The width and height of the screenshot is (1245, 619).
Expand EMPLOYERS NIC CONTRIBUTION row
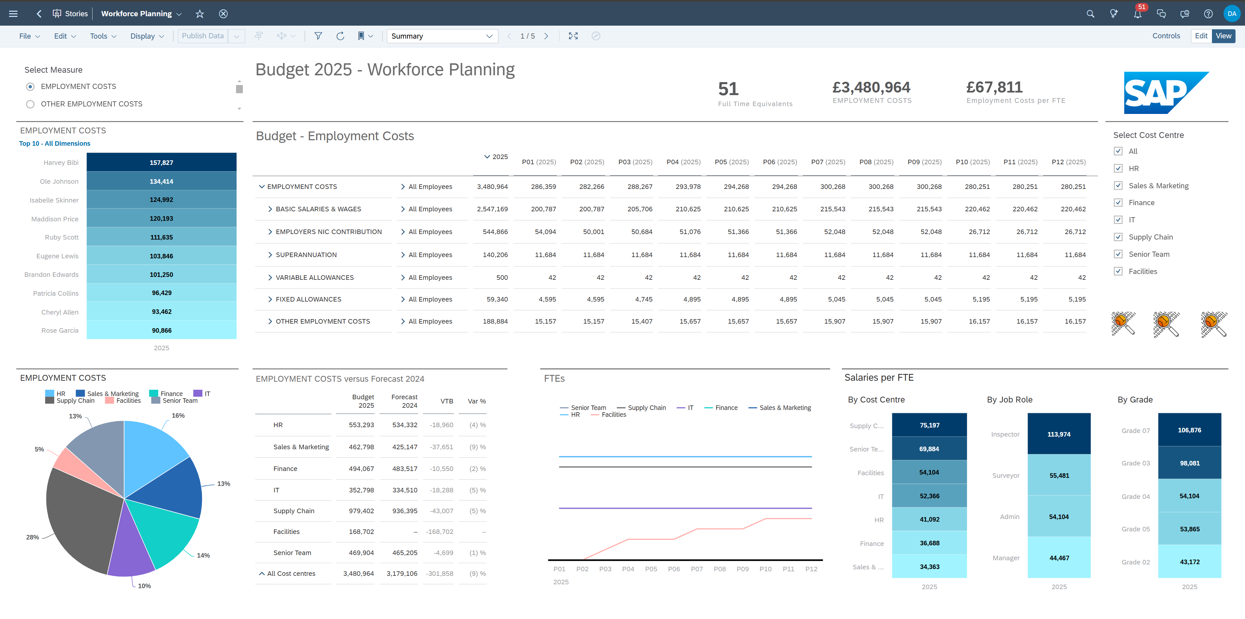[270, 232]
